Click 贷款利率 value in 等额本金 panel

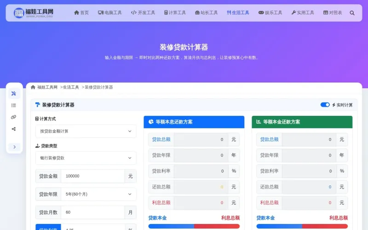coord(309,171)
